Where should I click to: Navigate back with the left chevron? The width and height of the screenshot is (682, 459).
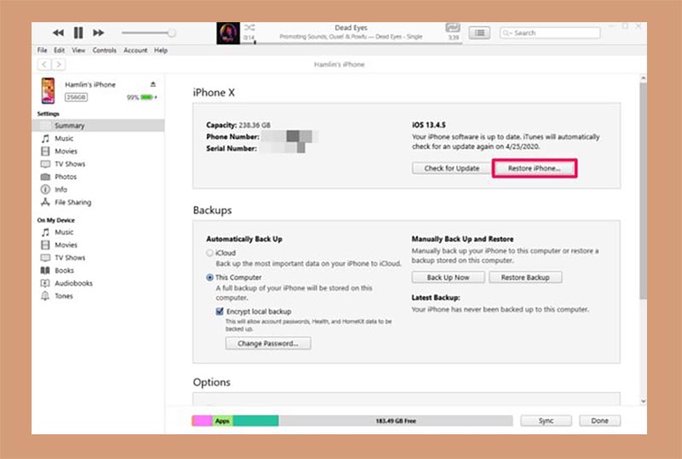point(44,65)
